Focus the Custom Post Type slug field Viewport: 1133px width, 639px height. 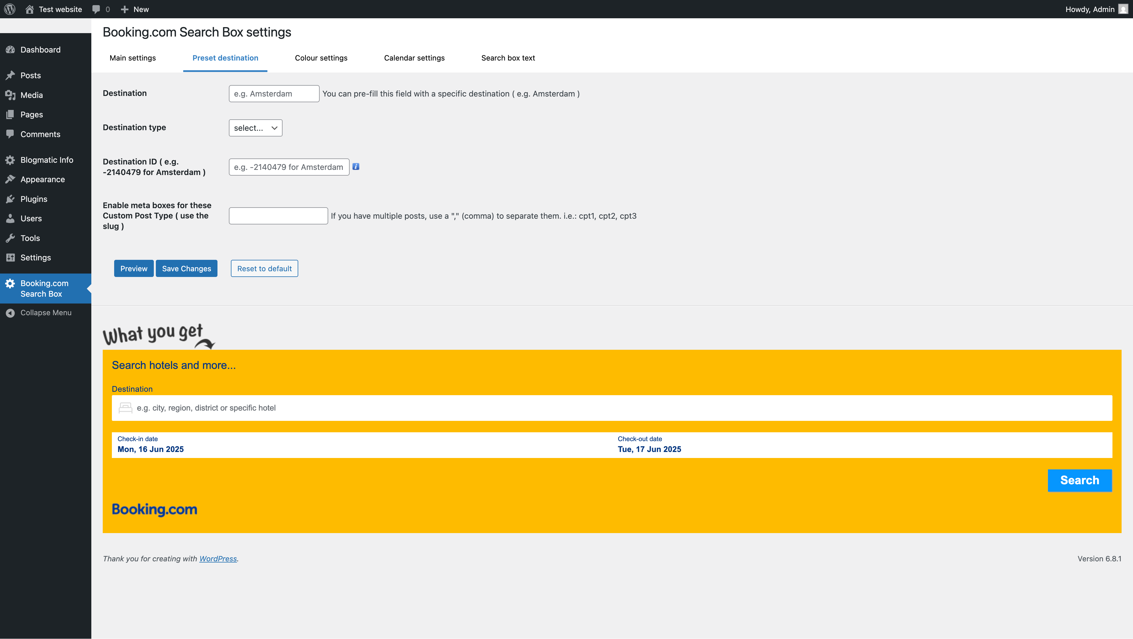coord(279,216)
